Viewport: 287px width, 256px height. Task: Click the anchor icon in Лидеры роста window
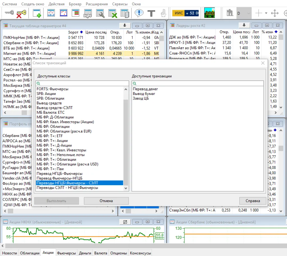[x=244, y=25]
